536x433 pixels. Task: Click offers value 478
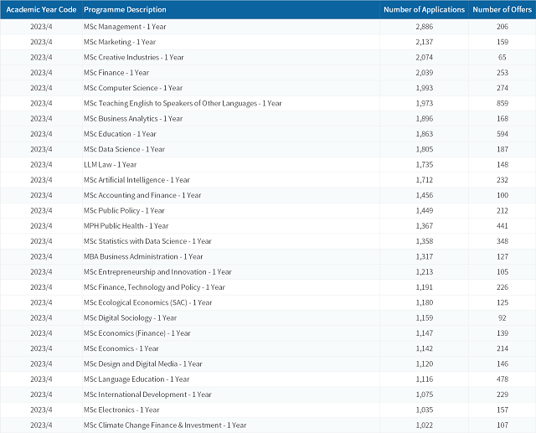tap(502, 379)
